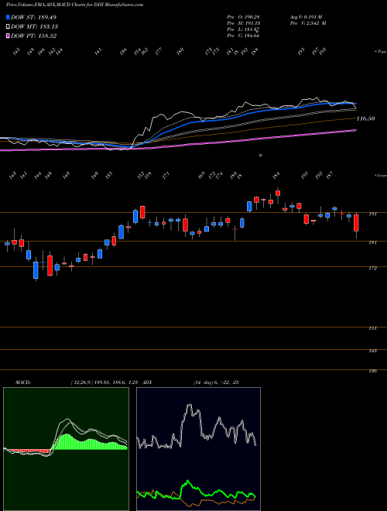This screenshot has width=387, height=511.
Task: Click the Pre V: 2.342 M value
Action: (x=307, y=23)
